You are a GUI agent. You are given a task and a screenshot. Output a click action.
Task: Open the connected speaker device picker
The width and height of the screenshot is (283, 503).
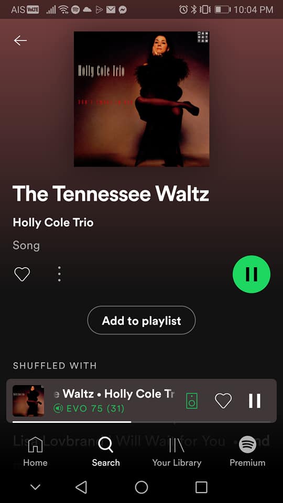click(192, 401)
